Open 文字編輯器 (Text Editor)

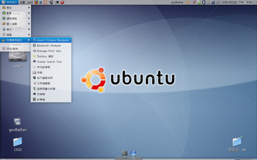tap(51, 83)
